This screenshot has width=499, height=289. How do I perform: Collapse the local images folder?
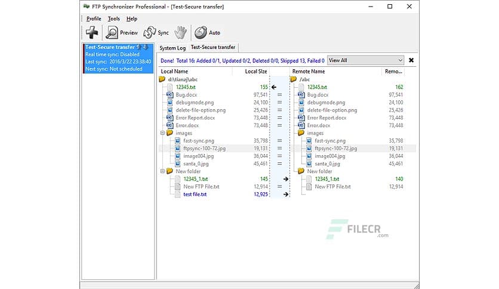pos(162,133)
